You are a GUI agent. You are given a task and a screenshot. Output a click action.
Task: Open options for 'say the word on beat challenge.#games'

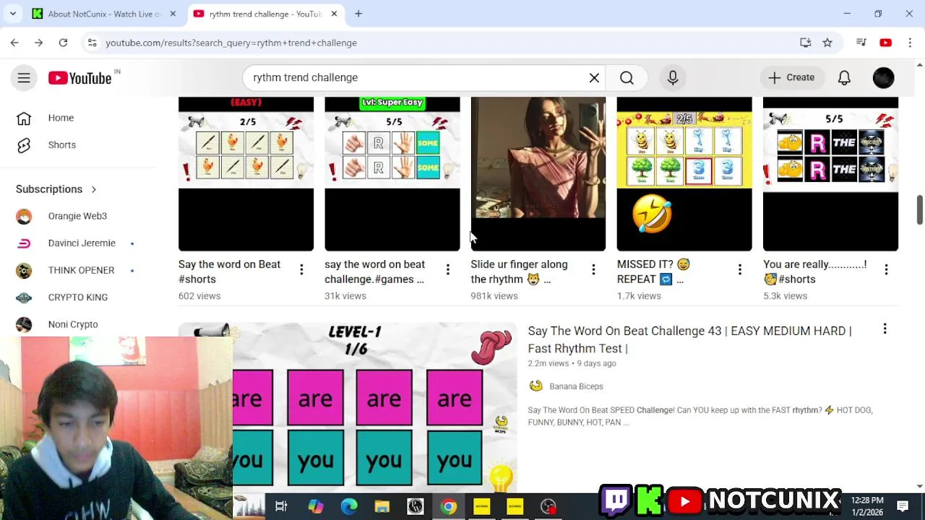point(447,269)
